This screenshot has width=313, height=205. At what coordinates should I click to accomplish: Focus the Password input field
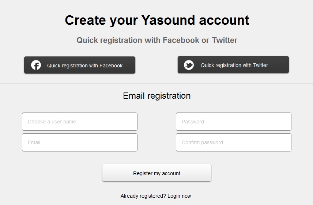coord(234,122)
